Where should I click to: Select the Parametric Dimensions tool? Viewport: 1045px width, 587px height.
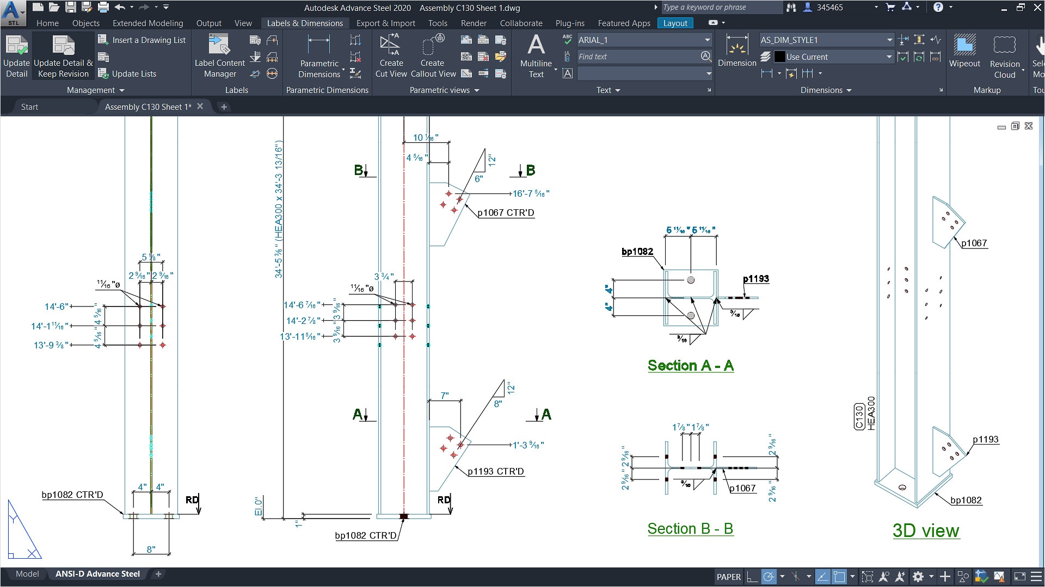[x=319, y=57]
